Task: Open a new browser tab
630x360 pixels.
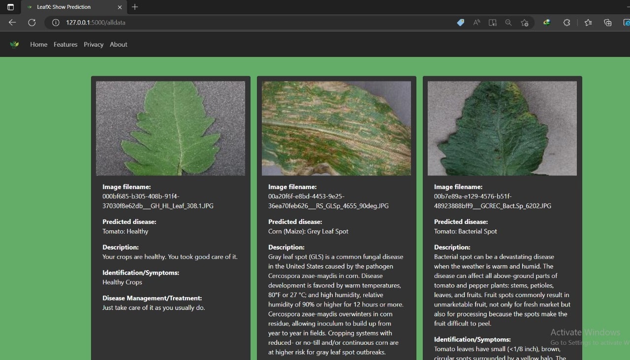Action: pos(135,7)
